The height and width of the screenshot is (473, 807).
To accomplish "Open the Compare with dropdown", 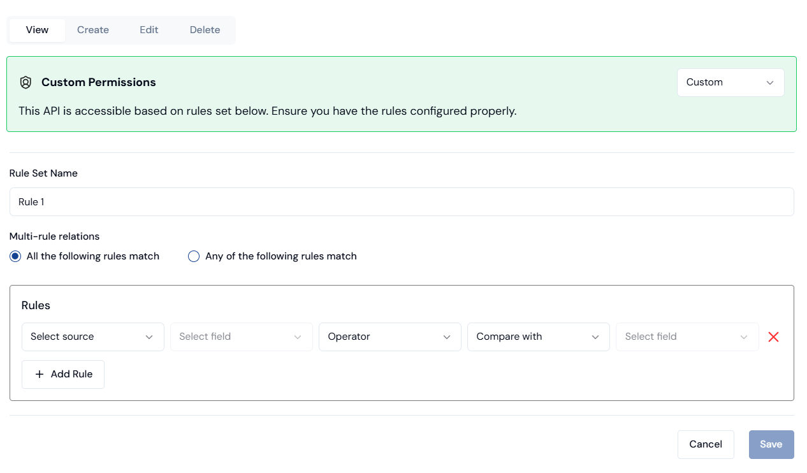I will coord(538,337).
